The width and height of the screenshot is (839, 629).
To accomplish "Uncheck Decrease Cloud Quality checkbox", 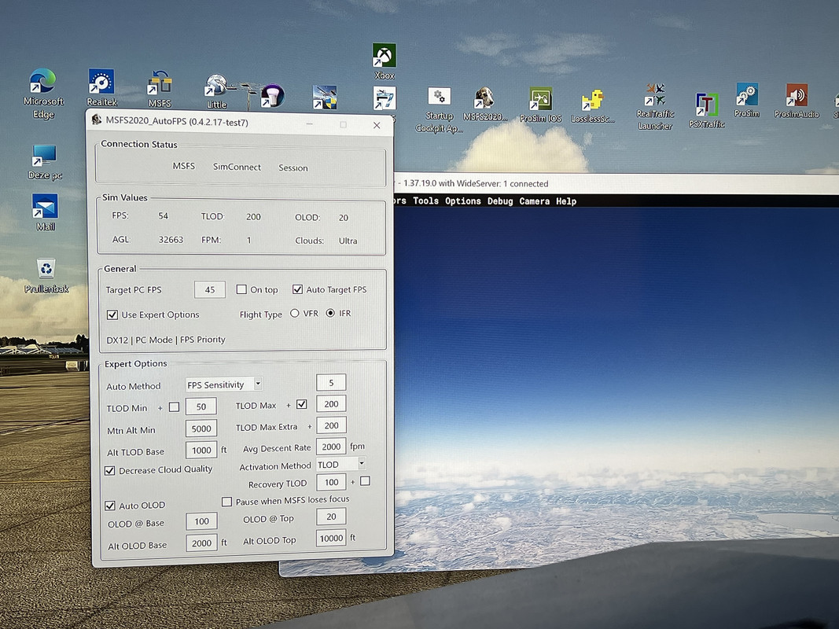I will pyautogui.click(x=109, y=471).
